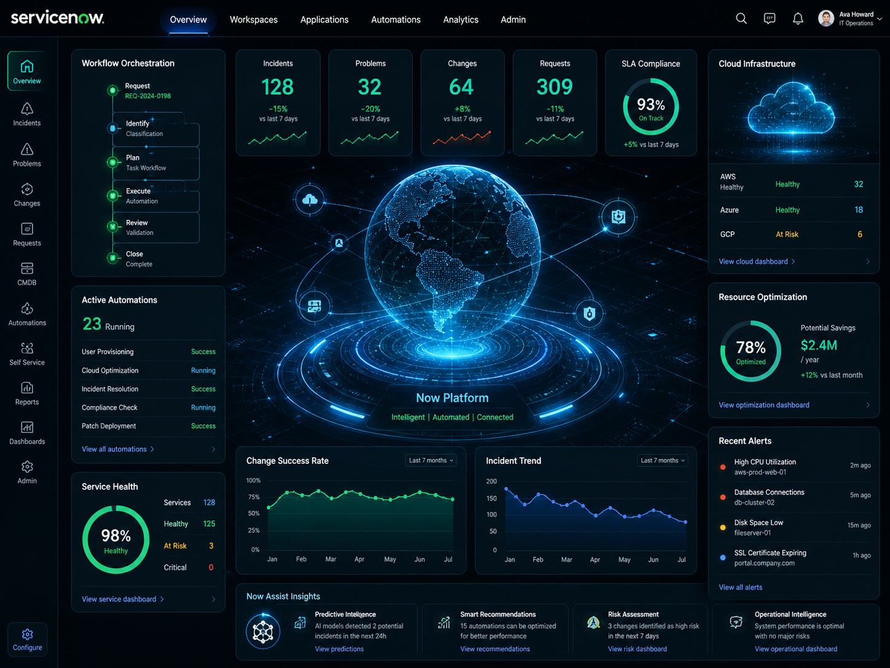
Task: Click the 78% Optimized progress ring
Action: tap(750, 351)
